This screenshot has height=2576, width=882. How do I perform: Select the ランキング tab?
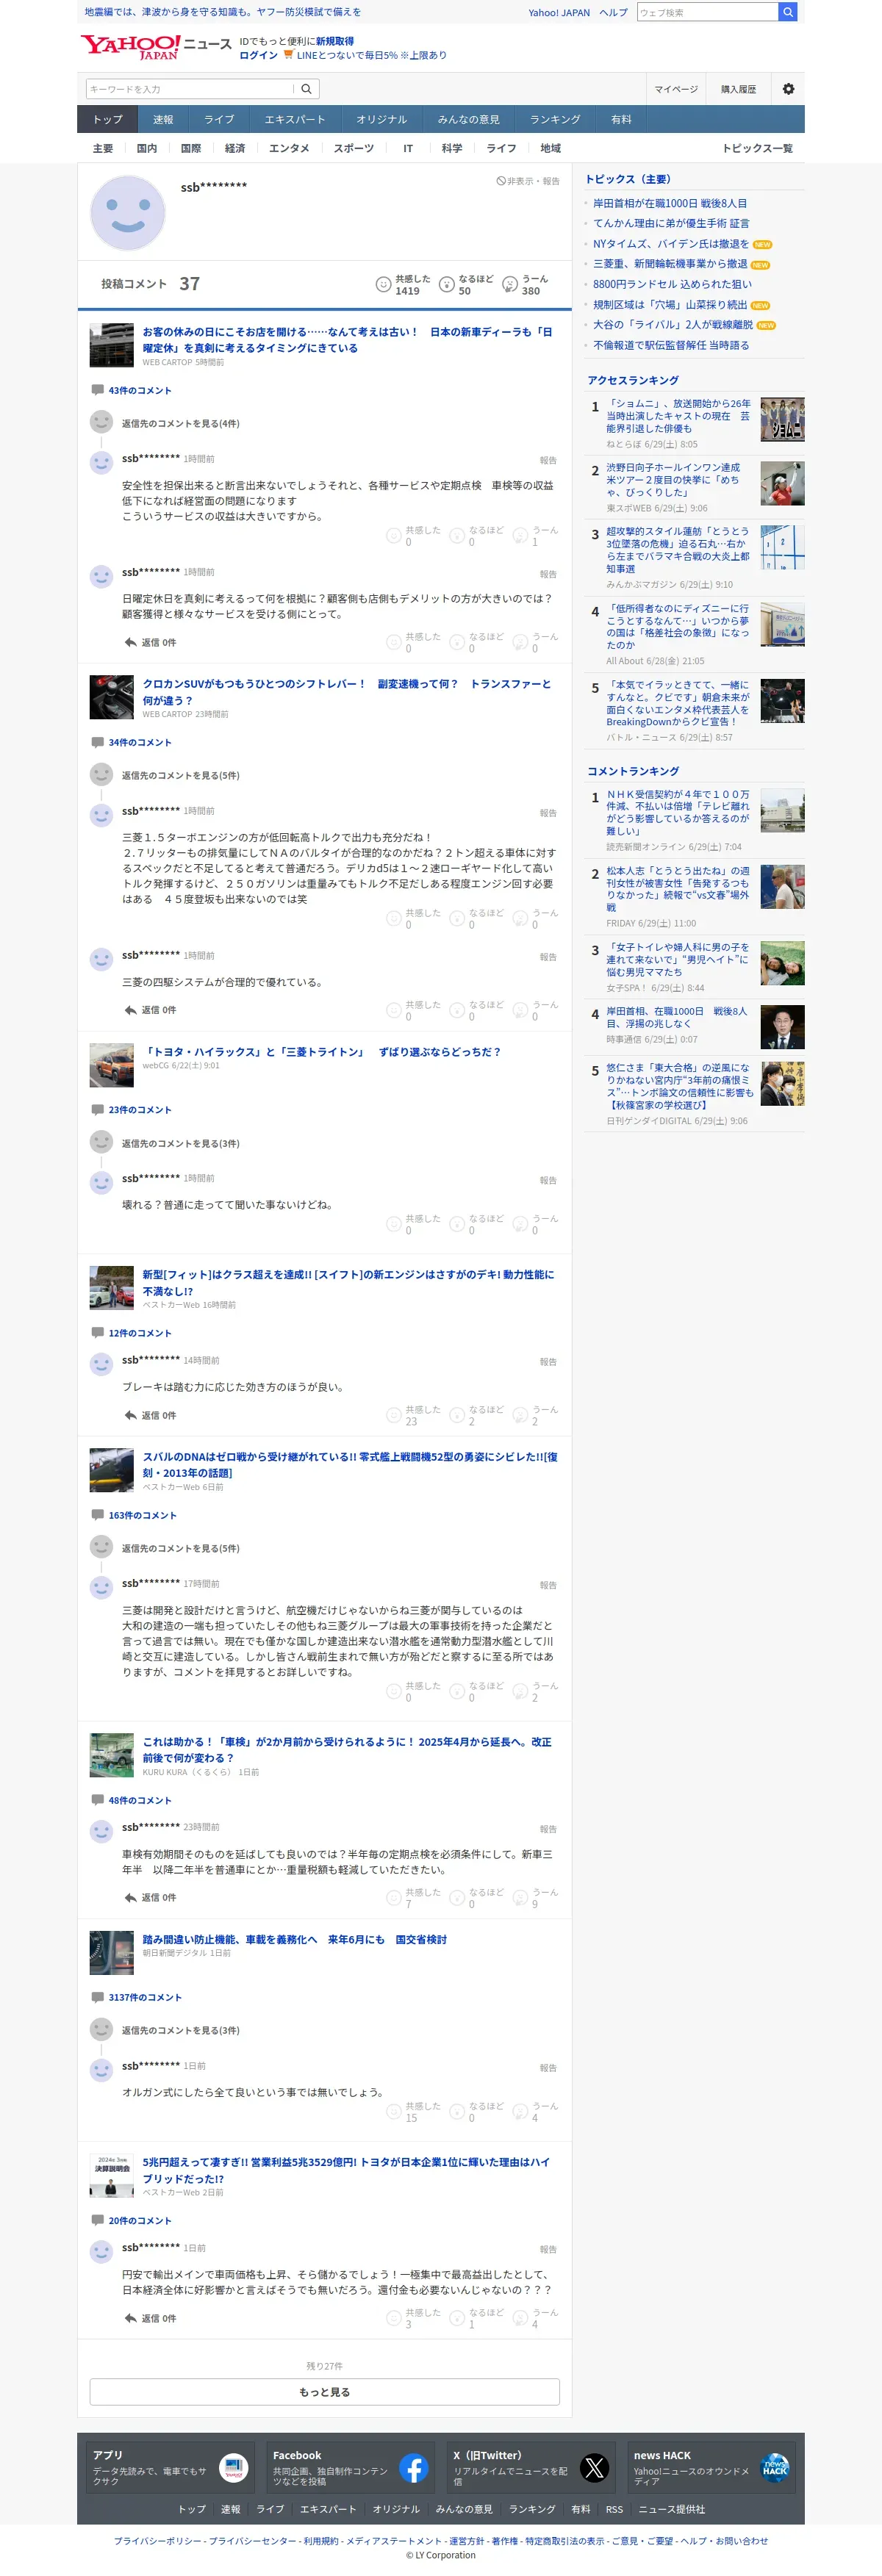[555, 119]
